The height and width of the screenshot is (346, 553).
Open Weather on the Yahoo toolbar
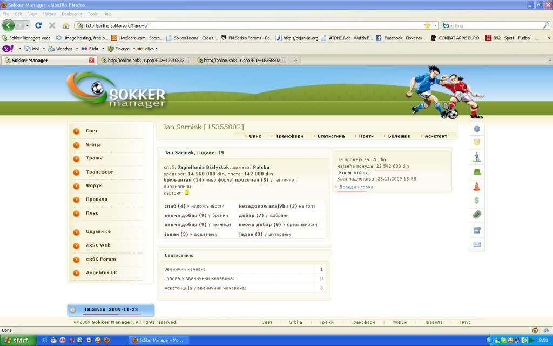(x=60, y=49)
